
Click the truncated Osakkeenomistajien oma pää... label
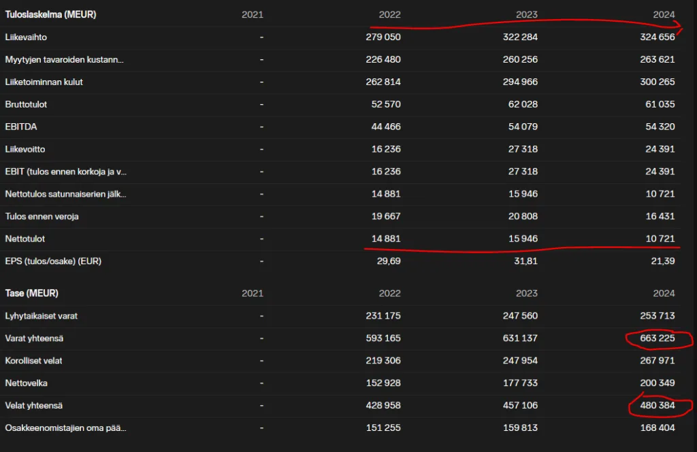(x=65, y=428)
